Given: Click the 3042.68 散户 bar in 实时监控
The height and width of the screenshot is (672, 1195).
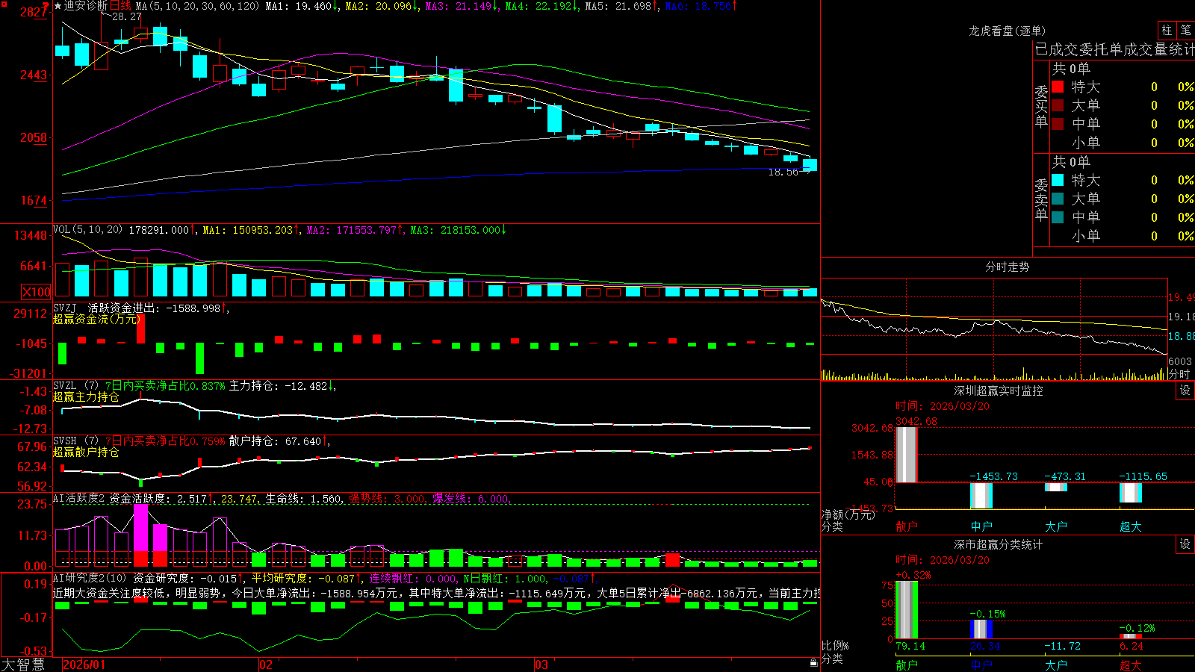Looking at the screenshot, I should tap(907, 455).
